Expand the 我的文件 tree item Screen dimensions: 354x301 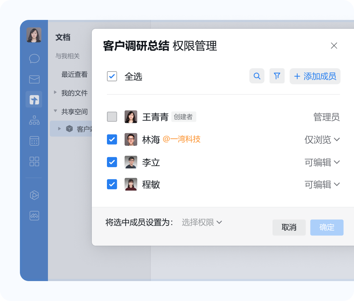(x=55, y=93)
